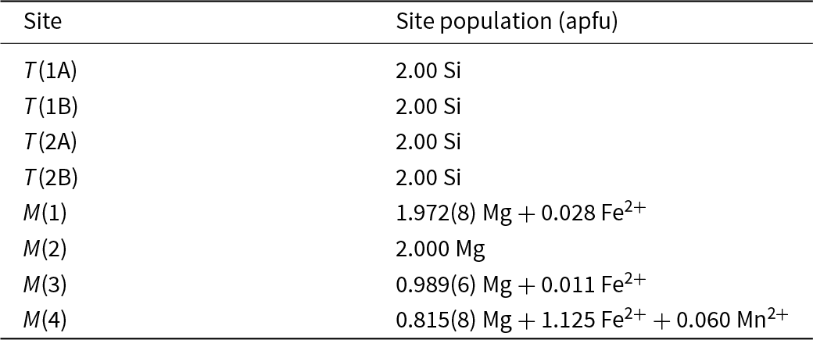Click the "2.00 Si" value for T(1B)
Viewport: 813px width, 340px height.
[x=428, y=106]
